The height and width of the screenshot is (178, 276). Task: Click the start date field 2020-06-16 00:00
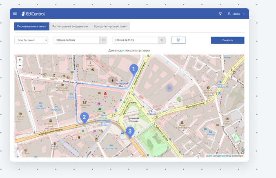point(77,40)
